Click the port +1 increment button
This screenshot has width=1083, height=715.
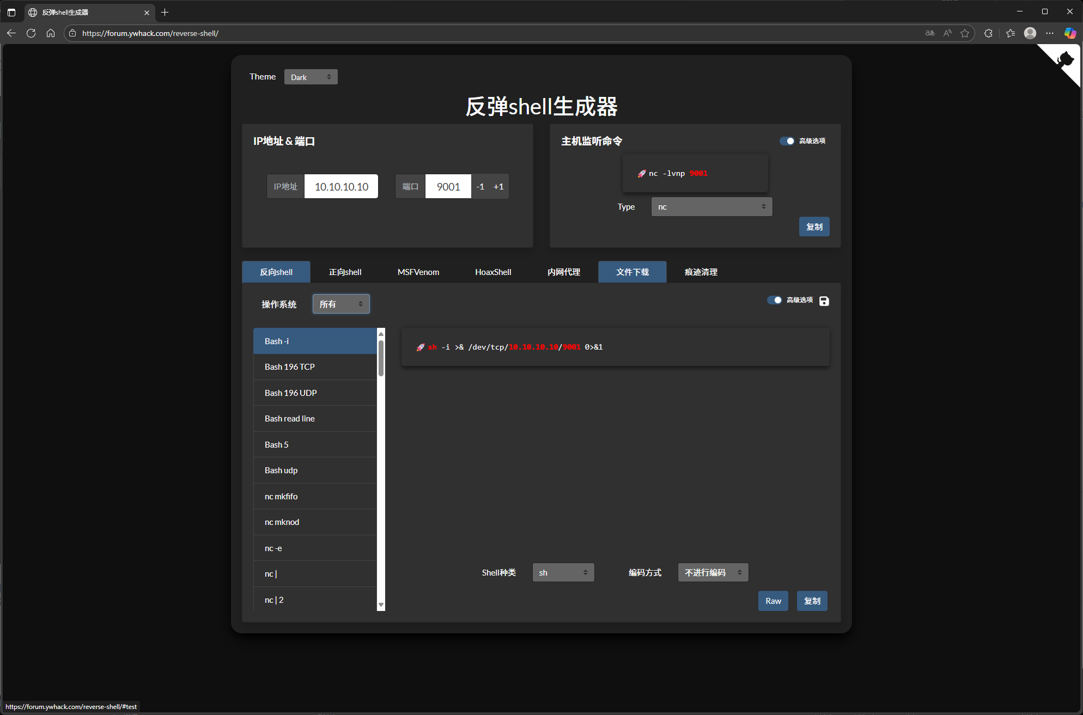(498, 187)
